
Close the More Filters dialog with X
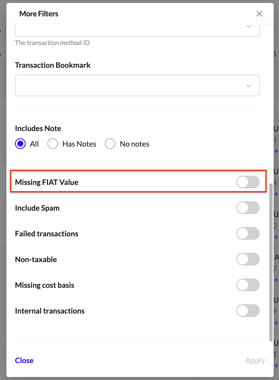pos(259,14)
